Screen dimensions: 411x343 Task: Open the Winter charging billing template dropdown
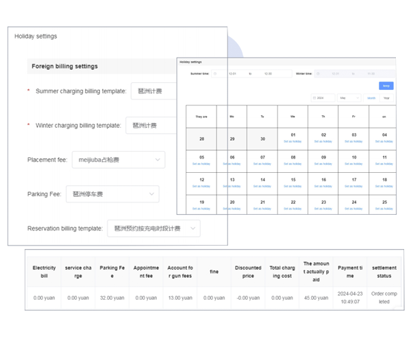151,126
